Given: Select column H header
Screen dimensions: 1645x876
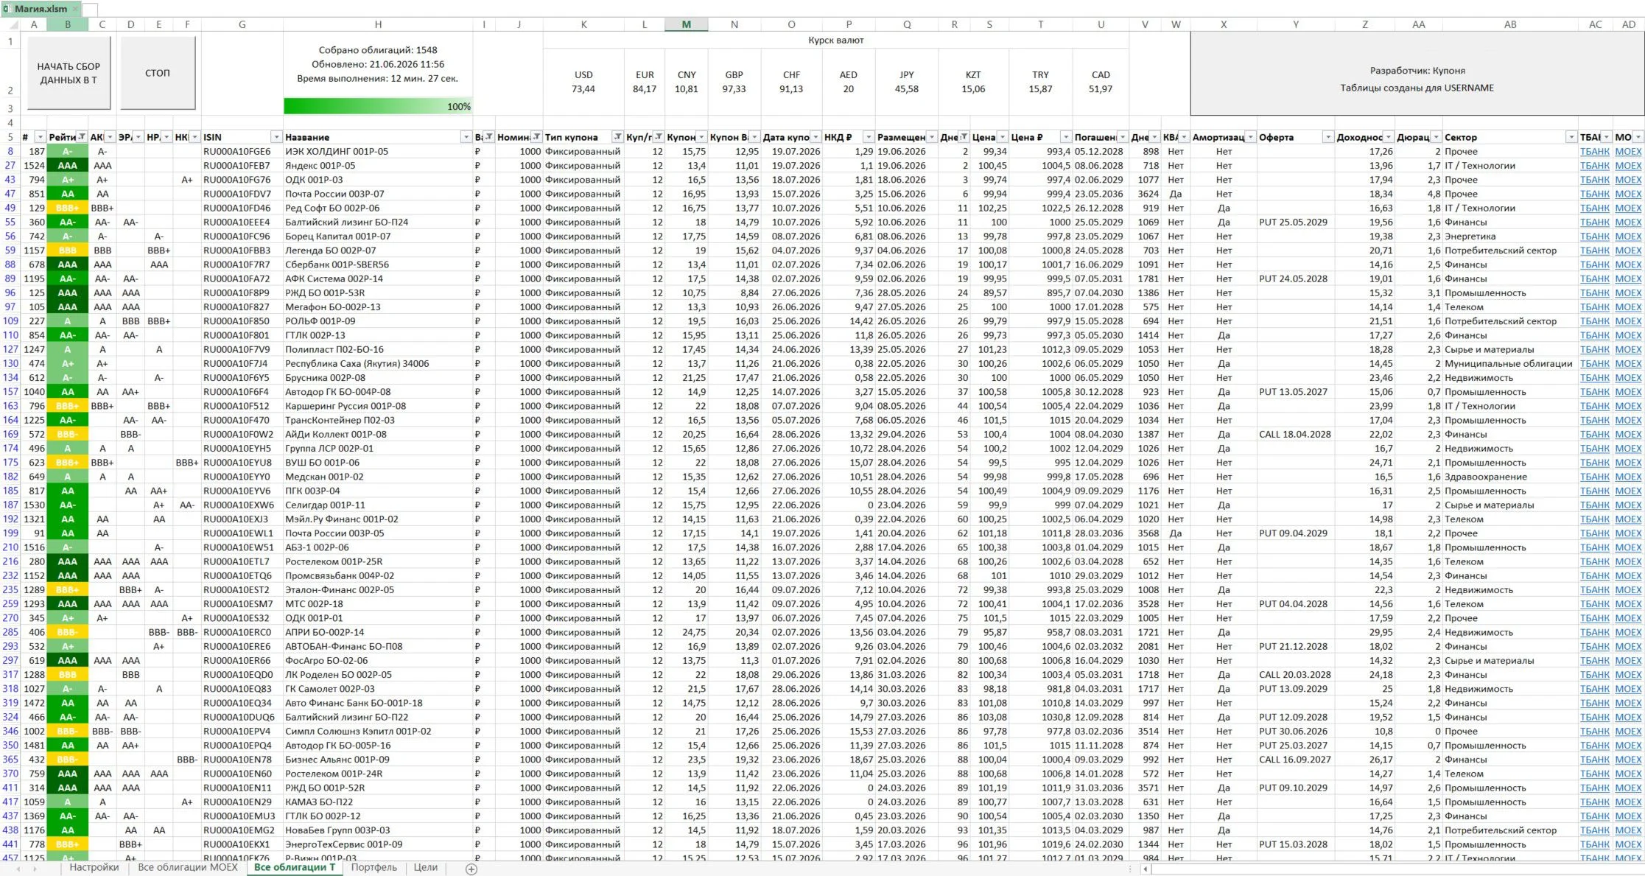Looking at the screenshot, I should pos(378,24).
